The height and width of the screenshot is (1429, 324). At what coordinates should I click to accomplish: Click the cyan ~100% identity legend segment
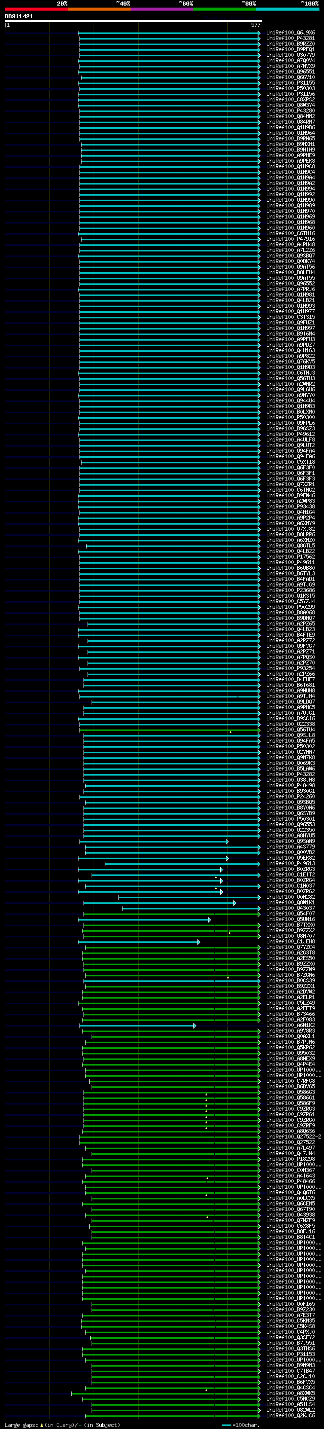click(x=288, y=9)
